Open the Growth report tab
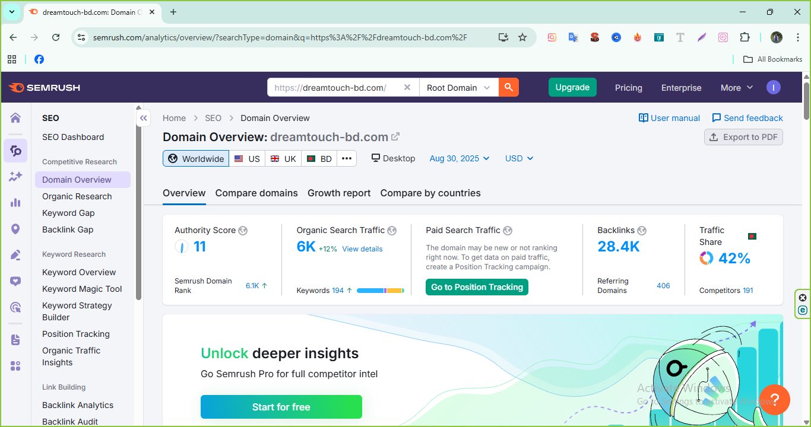Screen dimensions: 811x427 click(339, 193)
